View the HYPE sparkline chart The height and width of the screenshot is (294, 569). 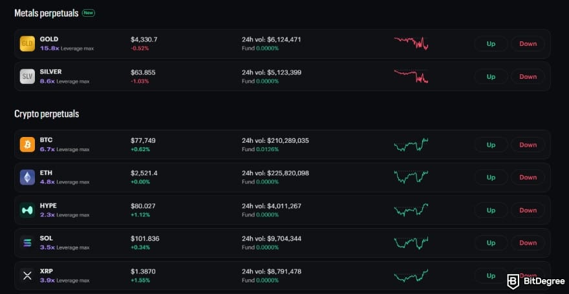click(411, 210)
